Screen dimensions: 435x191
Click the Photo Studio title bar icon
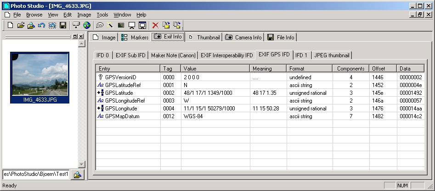[6, 6]
